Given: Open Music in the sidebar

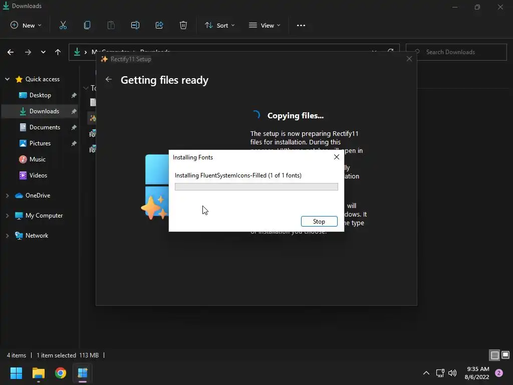Looking at the screenshot, I should tap(37, 159).
